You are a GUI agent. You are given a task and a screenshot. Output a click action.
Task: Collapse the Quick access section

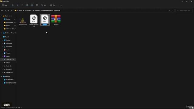2,16
